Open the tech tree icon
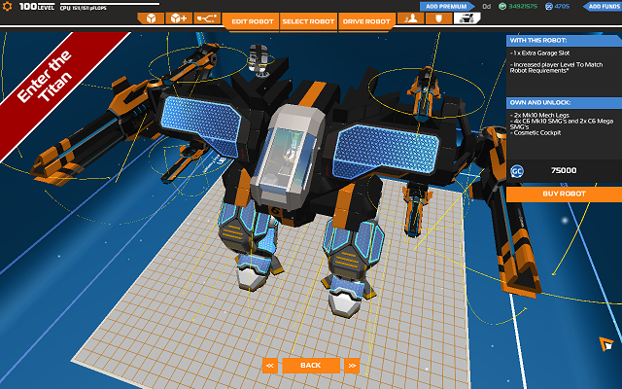Screen dimensions: 622x389 tap(207, 18)
